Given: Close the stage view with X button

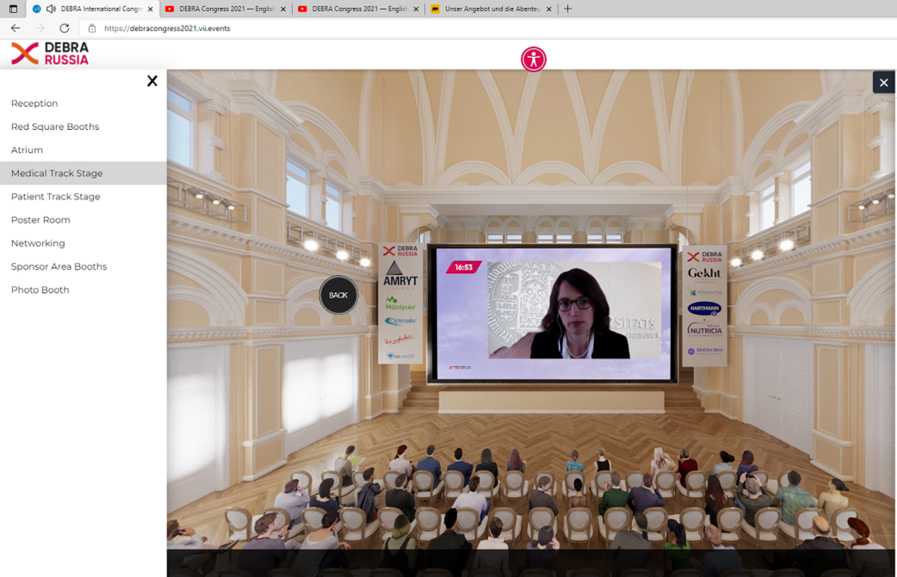Looking at the screenshot, I should (883, 82).
